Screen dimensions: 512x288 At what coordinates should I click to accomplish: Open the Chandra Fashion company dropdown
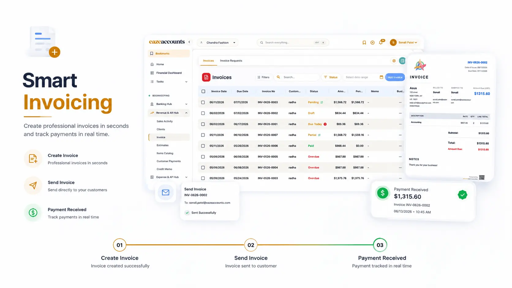coord(218,43)
